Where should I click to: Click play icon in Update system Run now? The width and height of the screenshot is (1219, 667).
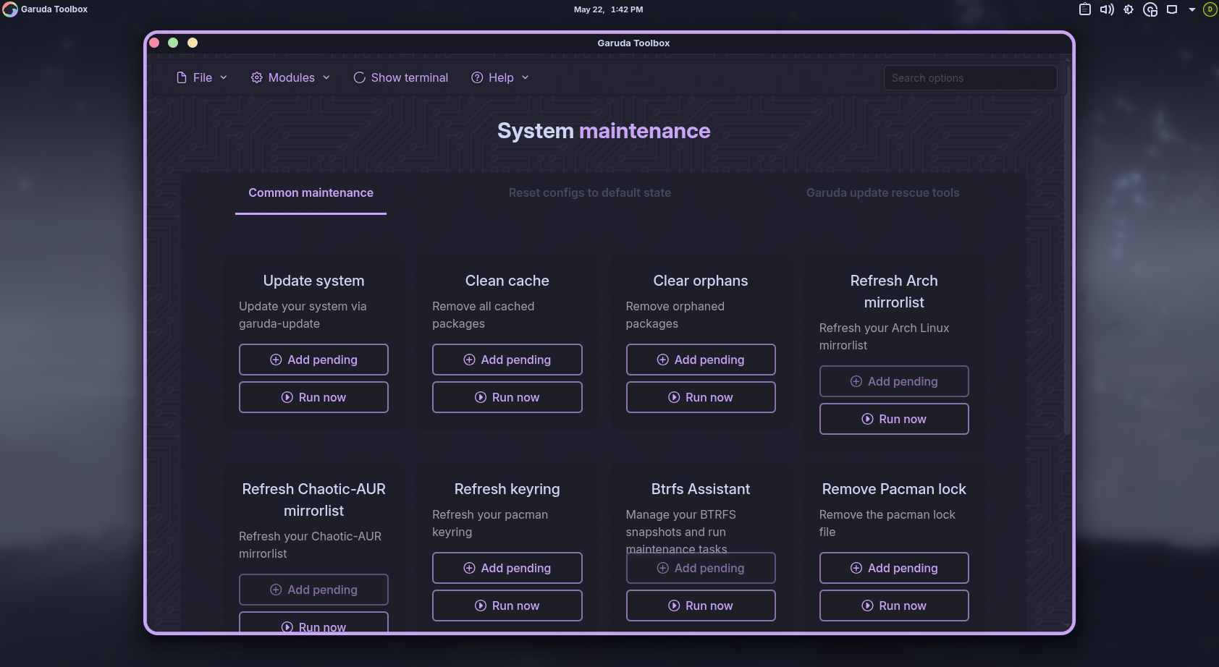[x=287, y=397]
